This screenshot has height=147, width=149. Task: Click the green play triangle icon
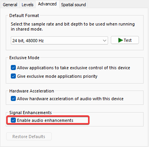click(120, 40)
